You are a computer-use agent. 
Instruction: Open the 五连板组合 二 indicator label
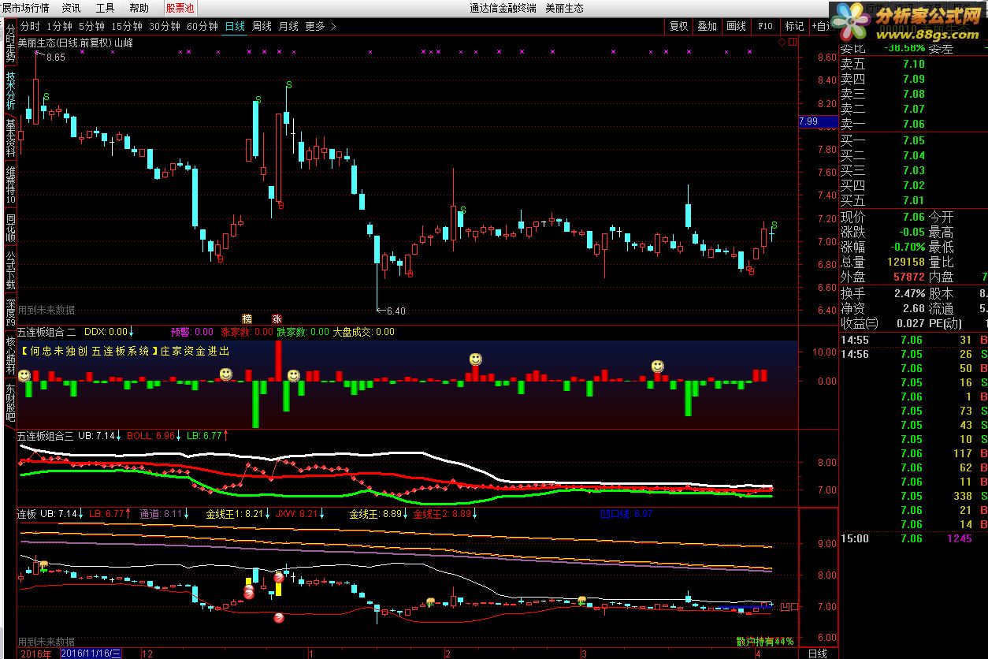(x=47, y=332)
